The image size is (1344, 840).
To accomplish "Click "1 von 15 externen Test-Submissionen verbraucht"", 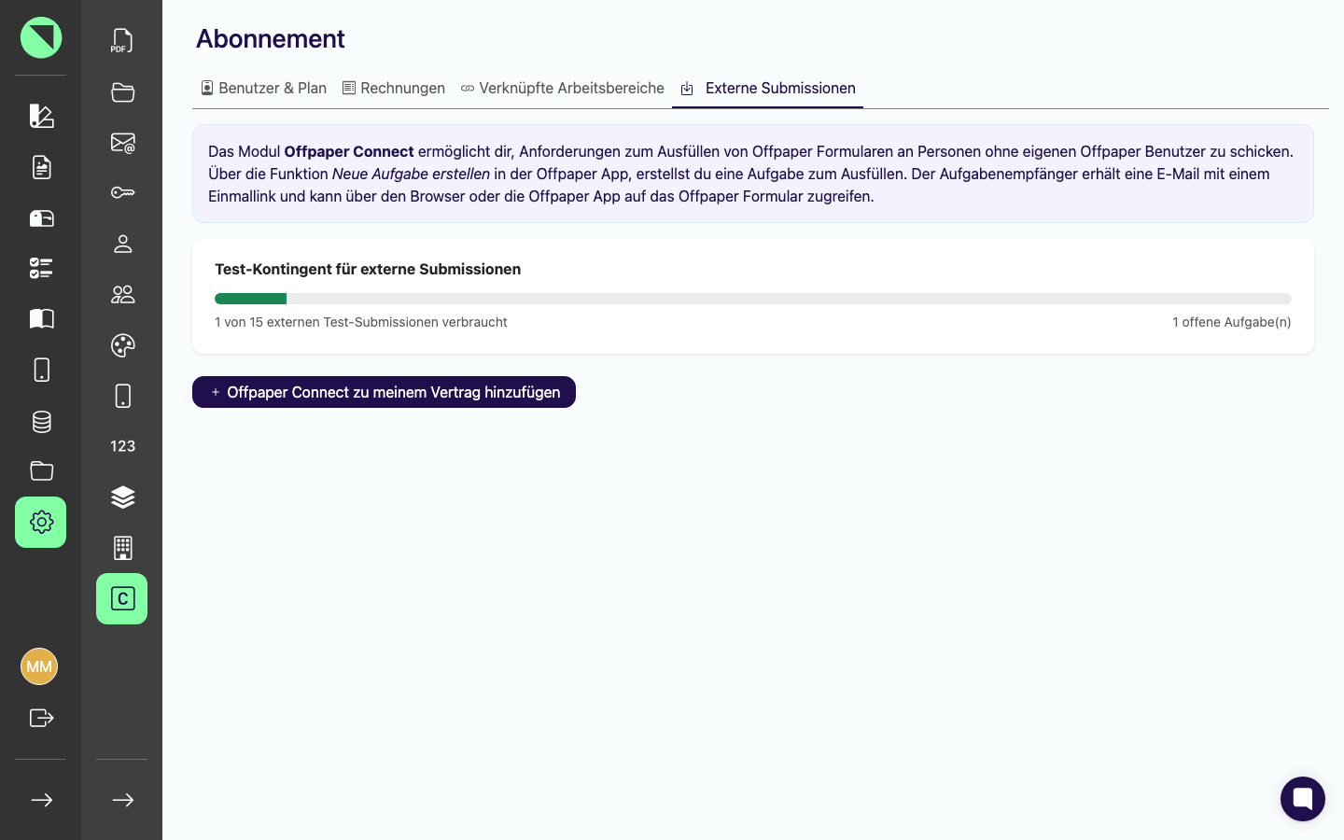I will click(361, 322).
